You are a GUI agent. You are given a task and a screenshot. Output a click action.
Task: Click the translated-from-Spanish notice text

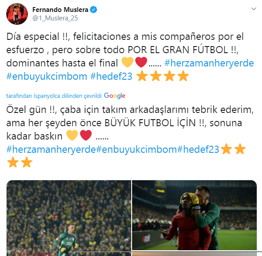(54, 96)
